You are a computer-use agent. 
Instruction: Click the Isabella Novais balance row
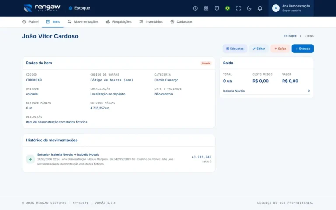pos(266,91)
